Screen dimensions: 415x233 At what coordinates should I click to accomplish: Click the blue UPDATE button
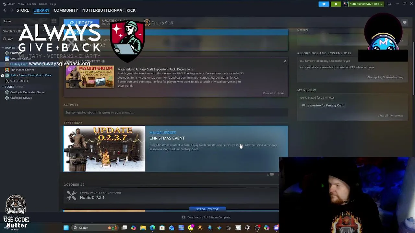(x=81, y=23)
